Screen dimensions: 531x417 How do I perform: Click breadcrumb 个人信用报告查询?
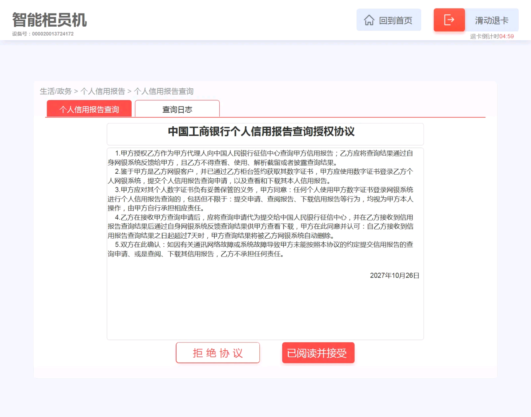164,91
